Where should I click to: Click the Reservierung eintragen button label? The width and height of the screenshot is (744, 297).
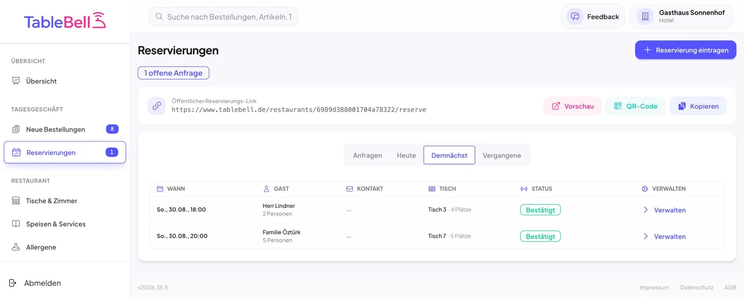tap(692, 50)
